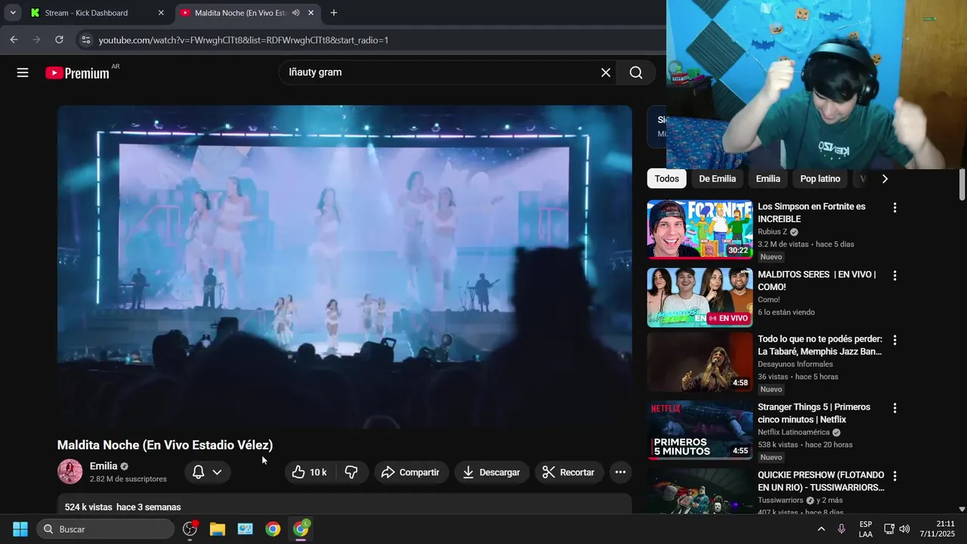Viewport: 967px width, 544px height.
Task: Open Emilia channel avatar
Action: (70, 471)
